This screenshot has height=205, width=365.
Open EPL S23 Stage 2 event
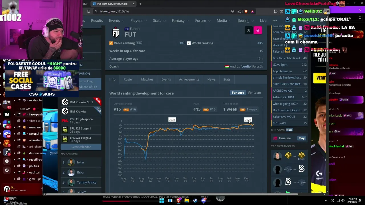(81, 139)
